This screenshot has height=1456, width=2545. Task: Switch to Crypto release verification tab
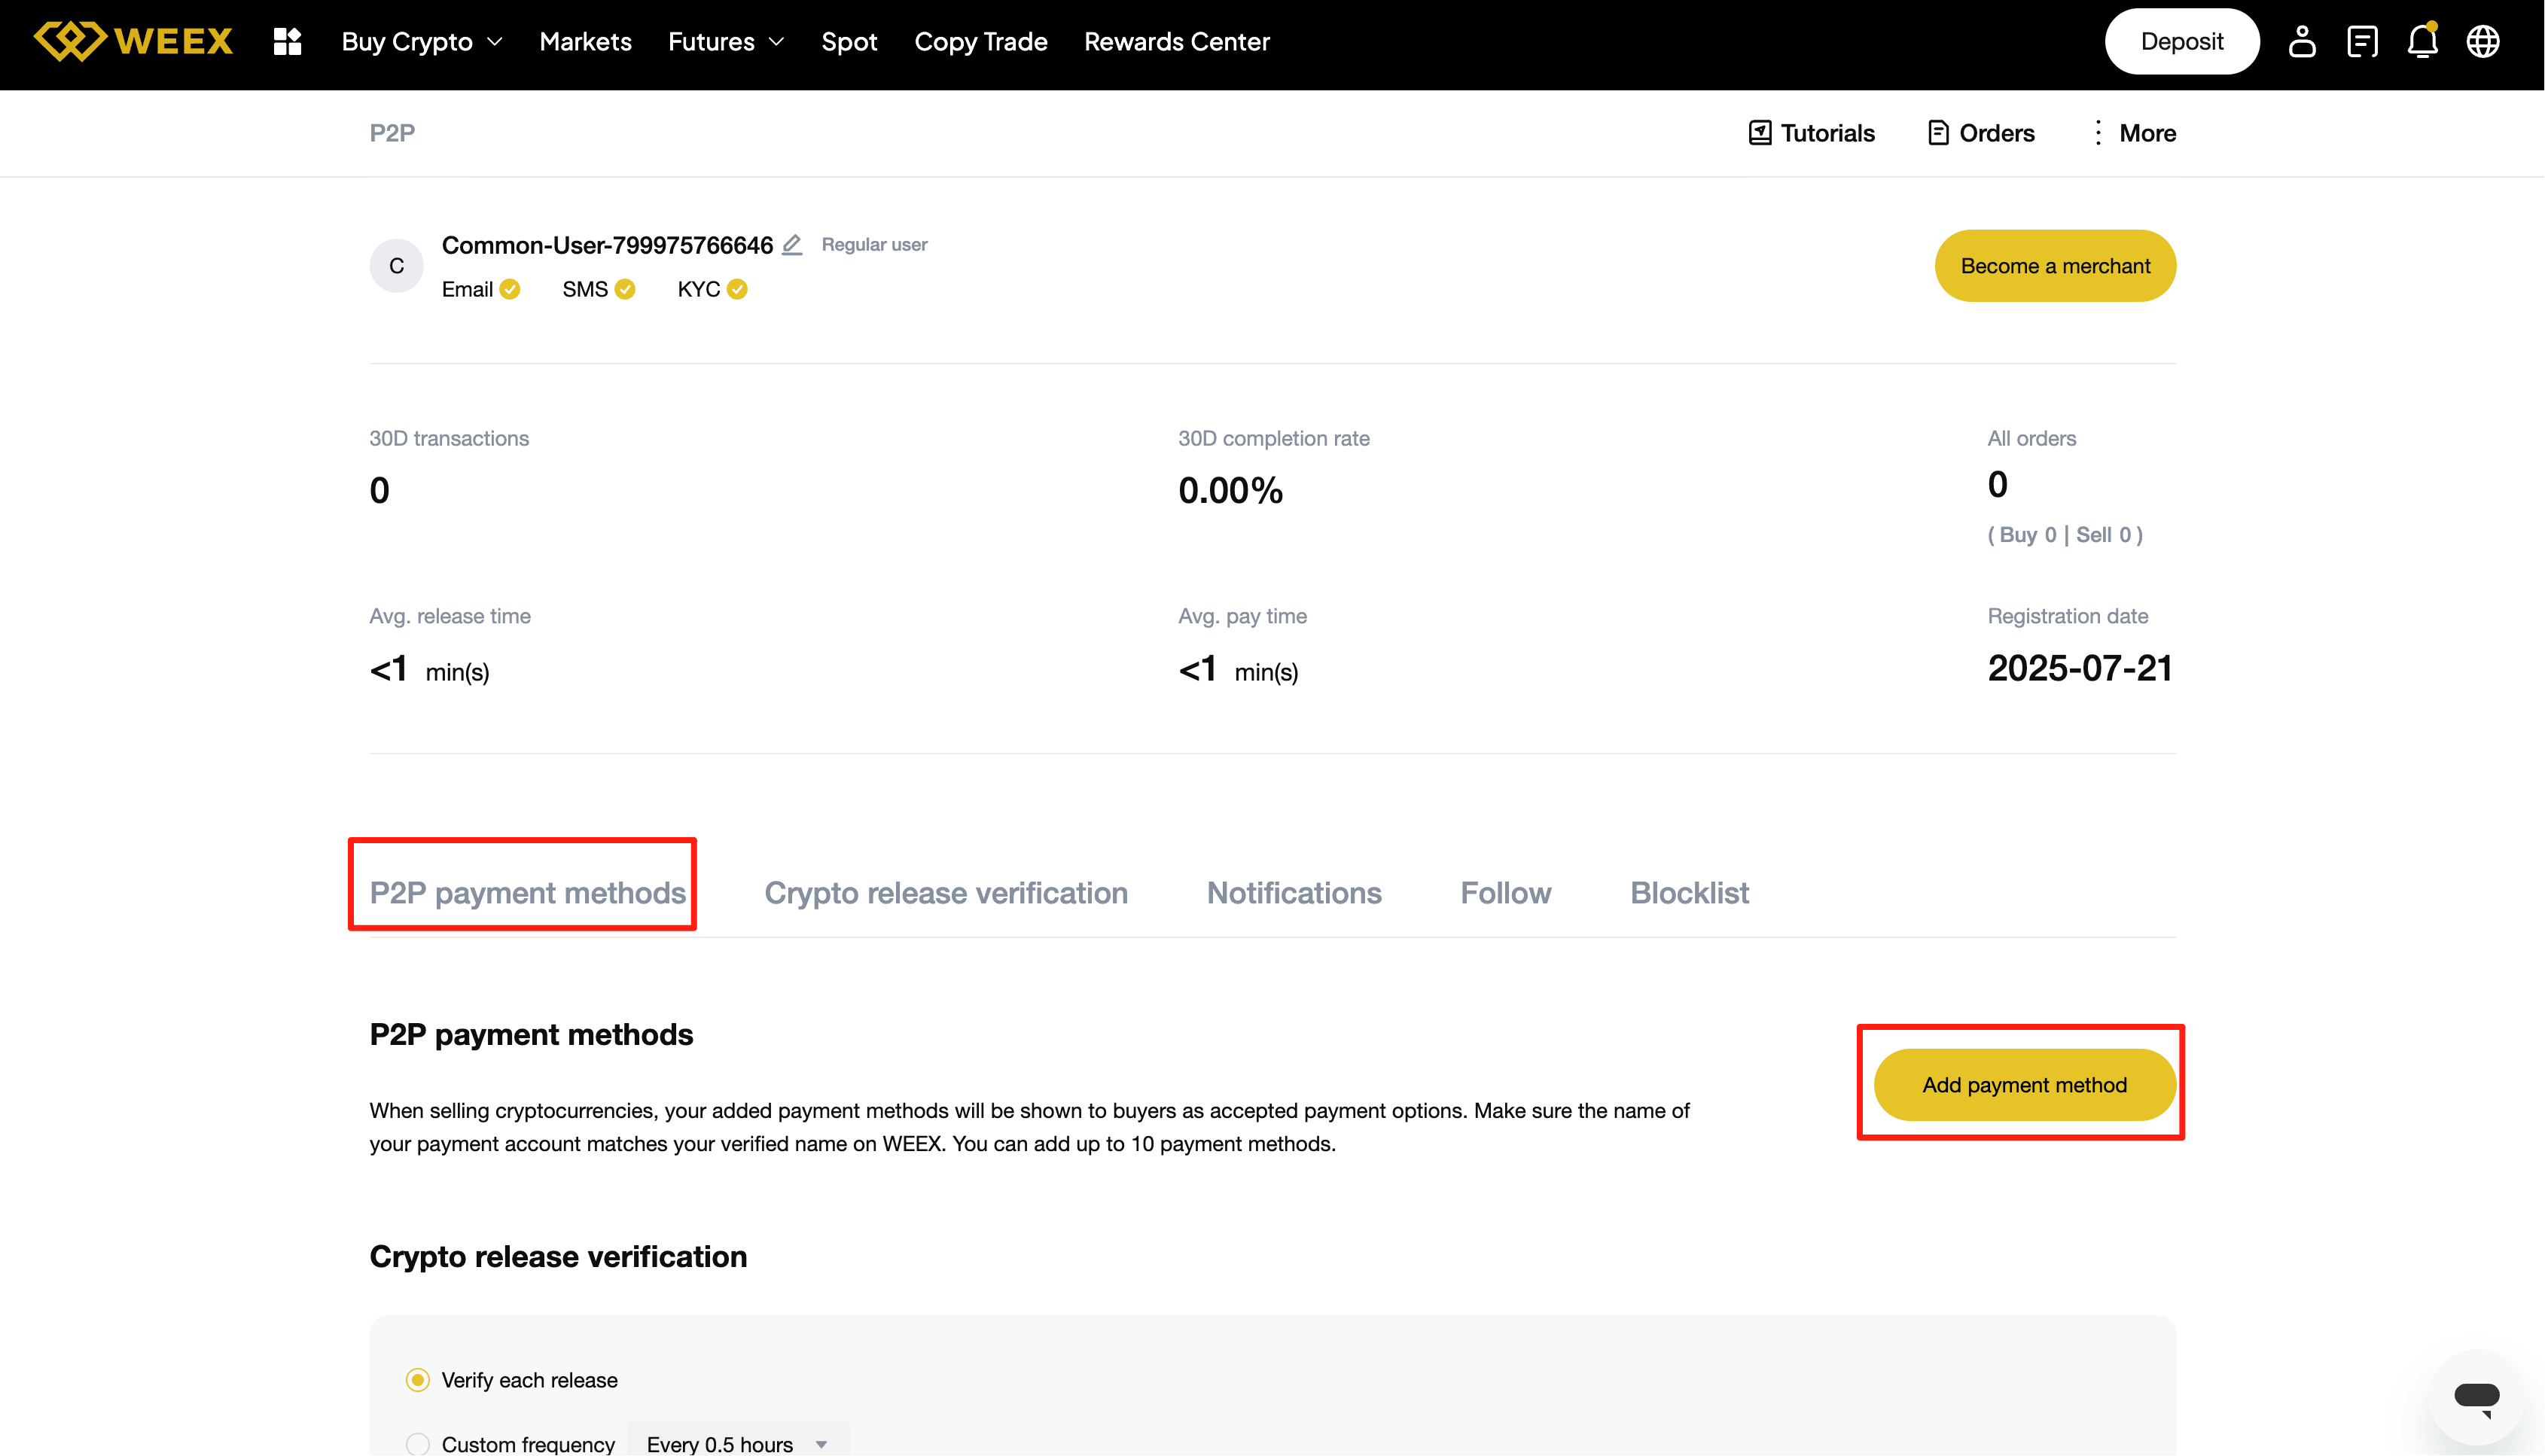(945, 892)
